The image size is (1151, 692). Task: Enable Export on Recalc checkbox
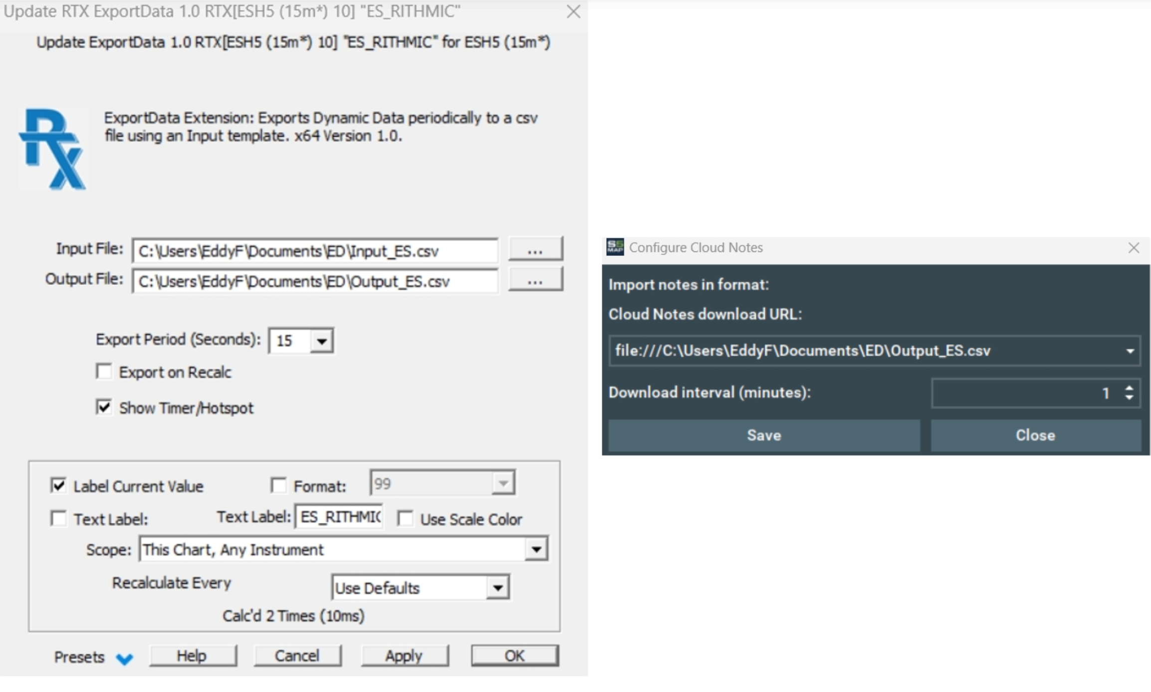104,372
